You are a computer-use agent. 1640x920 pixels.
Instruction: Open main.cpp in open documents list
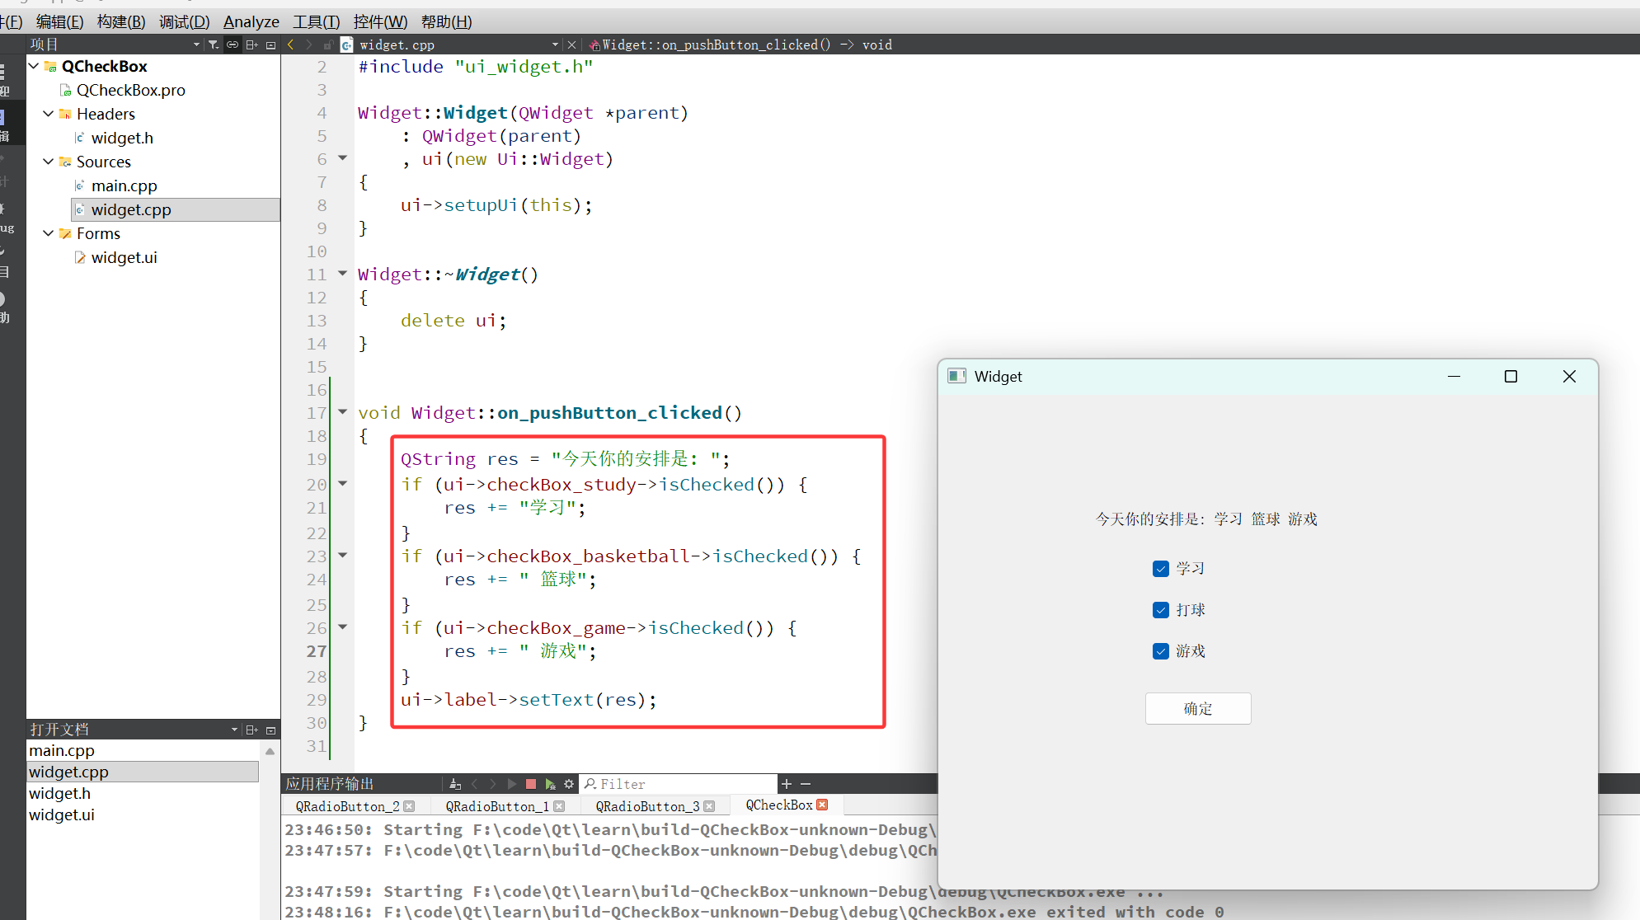click(x=62, y=750)
